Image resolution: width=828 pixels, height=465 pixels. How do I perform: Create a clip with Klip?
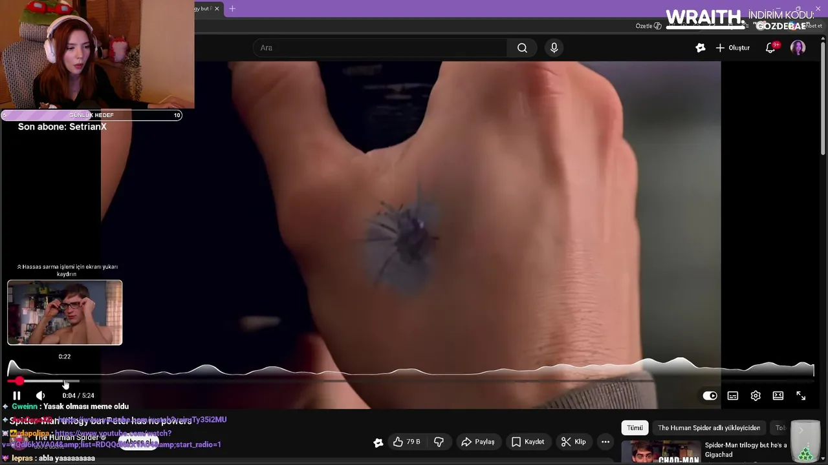574,442
